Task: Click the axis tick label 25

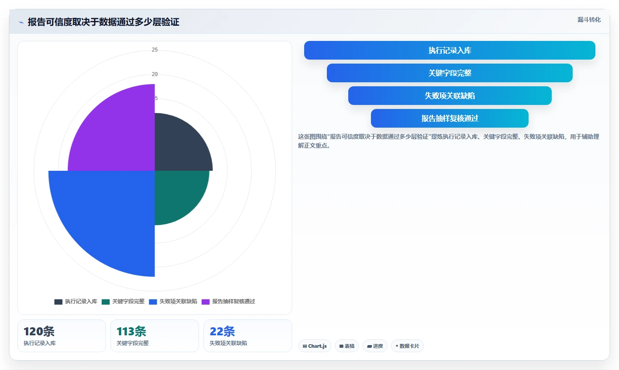Action: click(155, 50)
